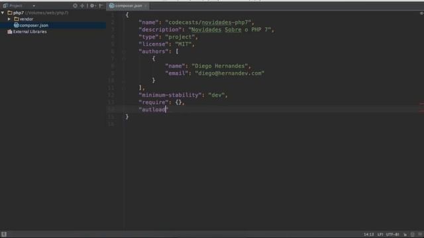
Task: Change the UTF-8 file encoding
Action: (392, 234)
